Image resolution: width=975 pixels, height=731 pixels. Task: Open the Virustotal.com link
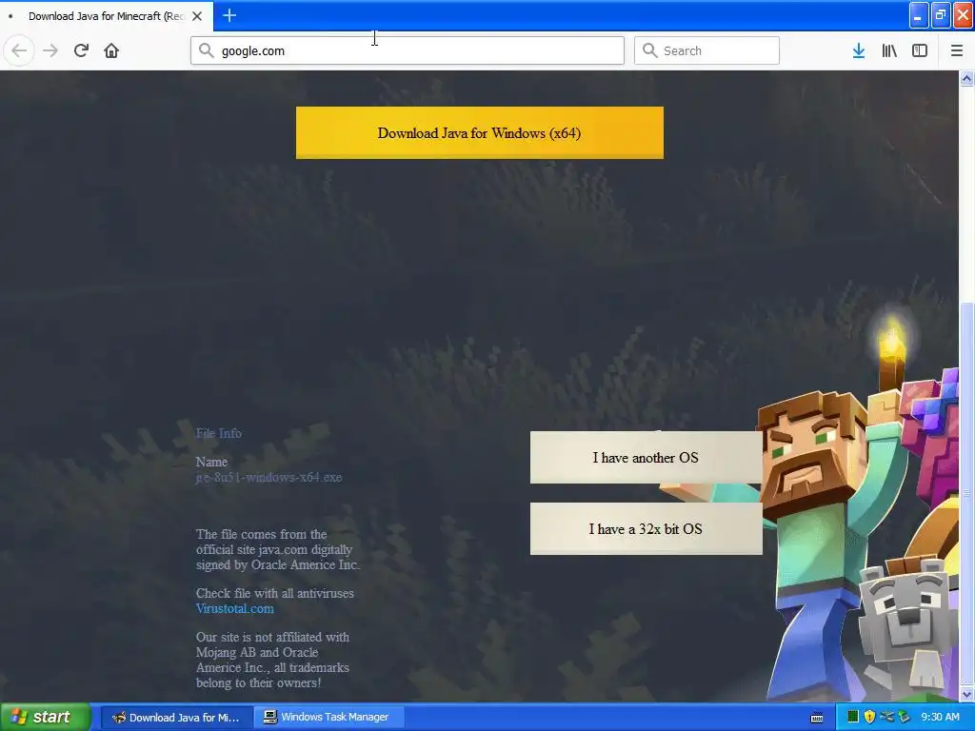pos(234,608)
